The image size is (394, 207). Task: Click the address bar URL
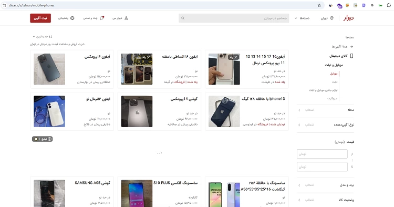point(32,5)
